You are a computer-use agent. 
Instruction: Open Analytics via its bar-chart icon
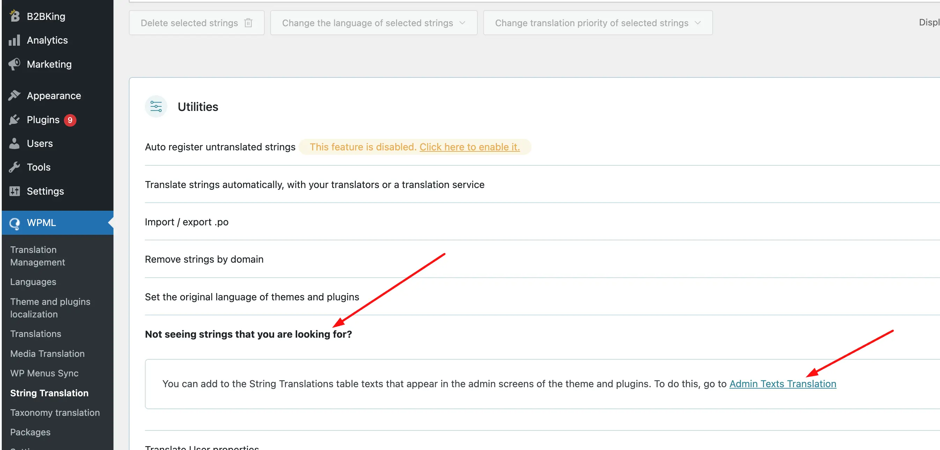click(x=14, y=40)
